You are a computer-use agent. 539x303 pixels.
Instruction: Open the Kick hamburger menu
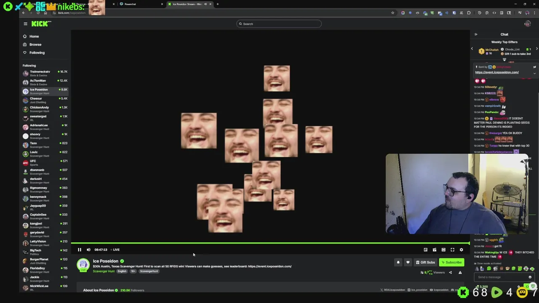point(25,24)
